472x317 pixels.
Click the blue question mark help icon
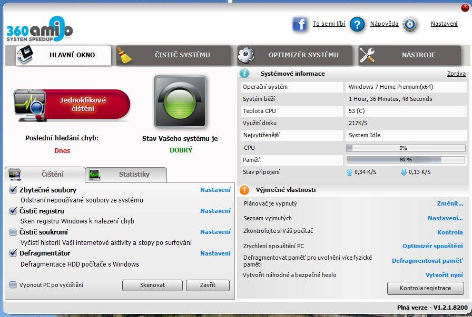coord(357,24)
